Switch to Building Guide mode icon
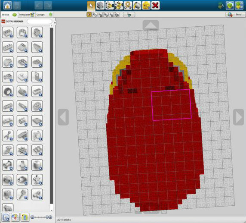 pyautogui.click(x=239, y=6)
